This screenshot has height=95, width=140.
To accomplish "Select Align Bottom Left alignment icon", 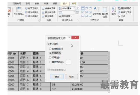I will click(x=83, y=16).
